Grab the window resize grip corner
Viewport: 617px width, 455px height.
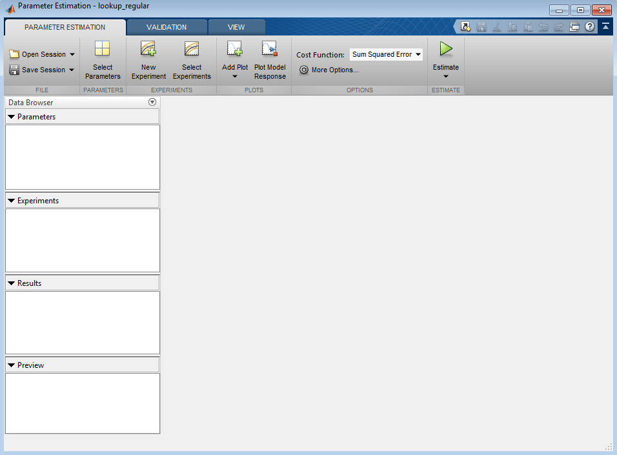pos(609,447)
